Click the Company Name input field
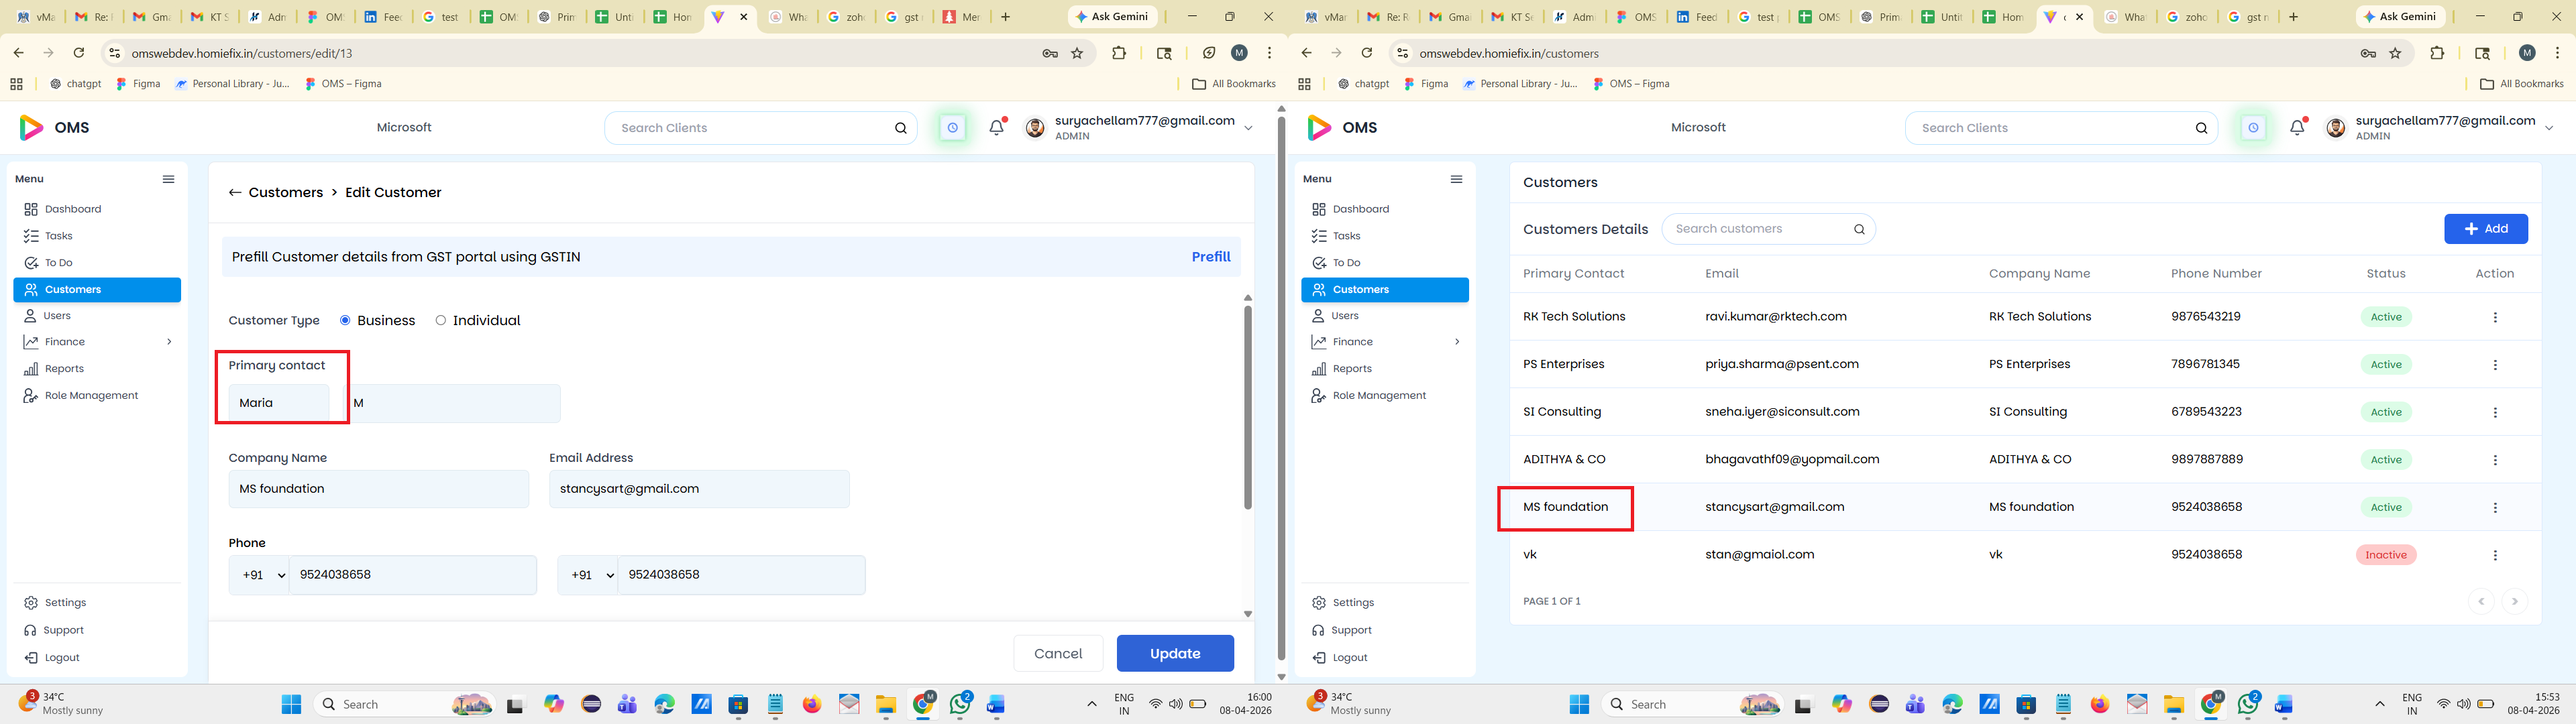The height and width of the screenshot is (724, 2576). tap(378, 489)
